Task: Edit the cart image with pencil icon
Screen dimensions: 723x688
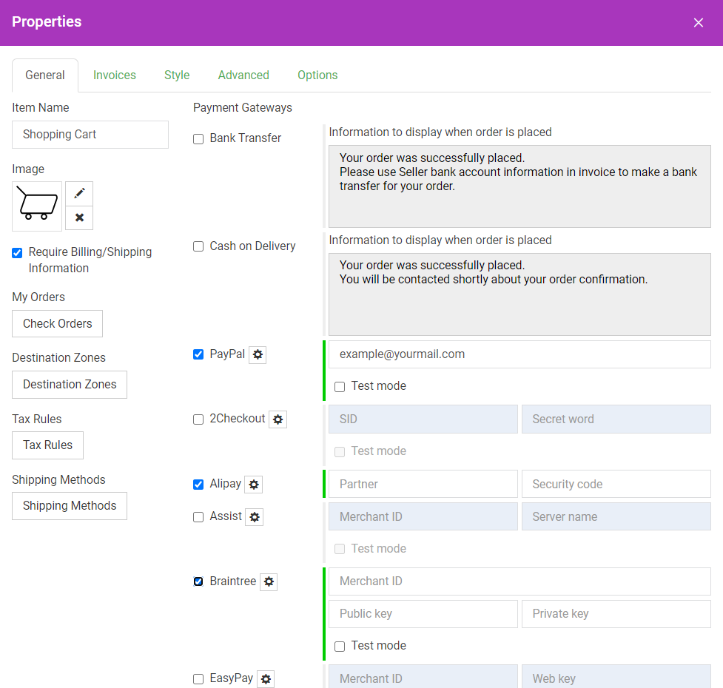Action: pos(79,193)
